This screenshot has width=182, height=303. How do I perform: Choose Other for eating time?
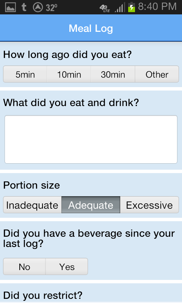157,74
